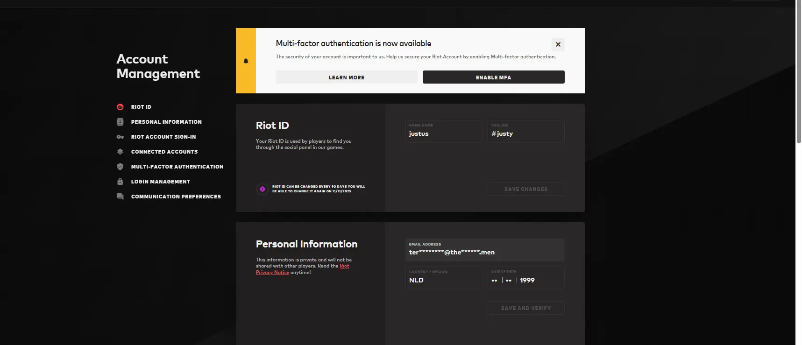Image resolution: width=802 pixels, height=345 pixels.
Task: Click the key icon for Riot Account Sign-In
Action: click(x=120, y=137)
